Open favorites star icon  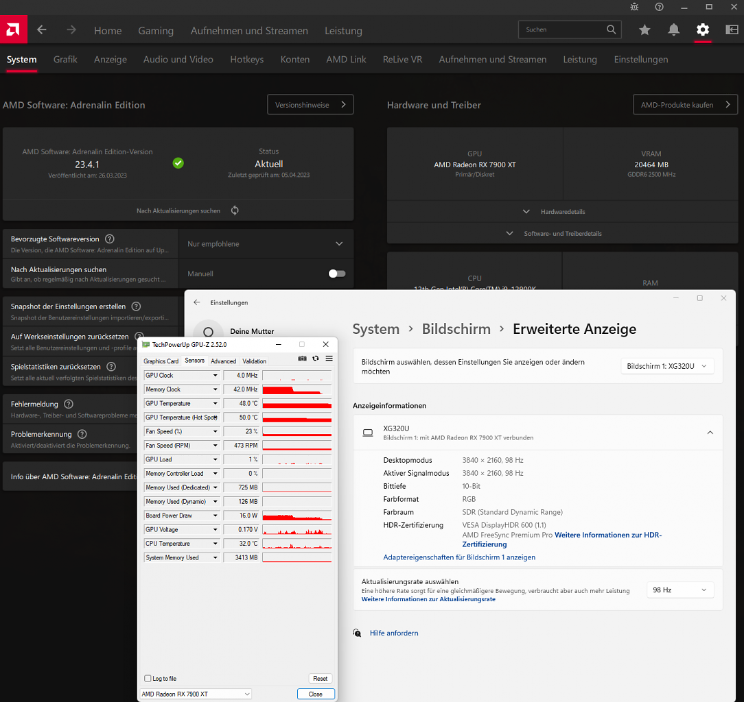point(644,30)
